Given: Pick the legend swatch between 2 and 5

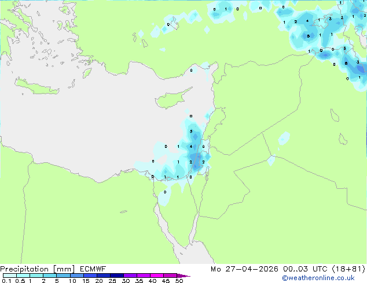Looking at the screenshot, I should [x=50, y=275].
